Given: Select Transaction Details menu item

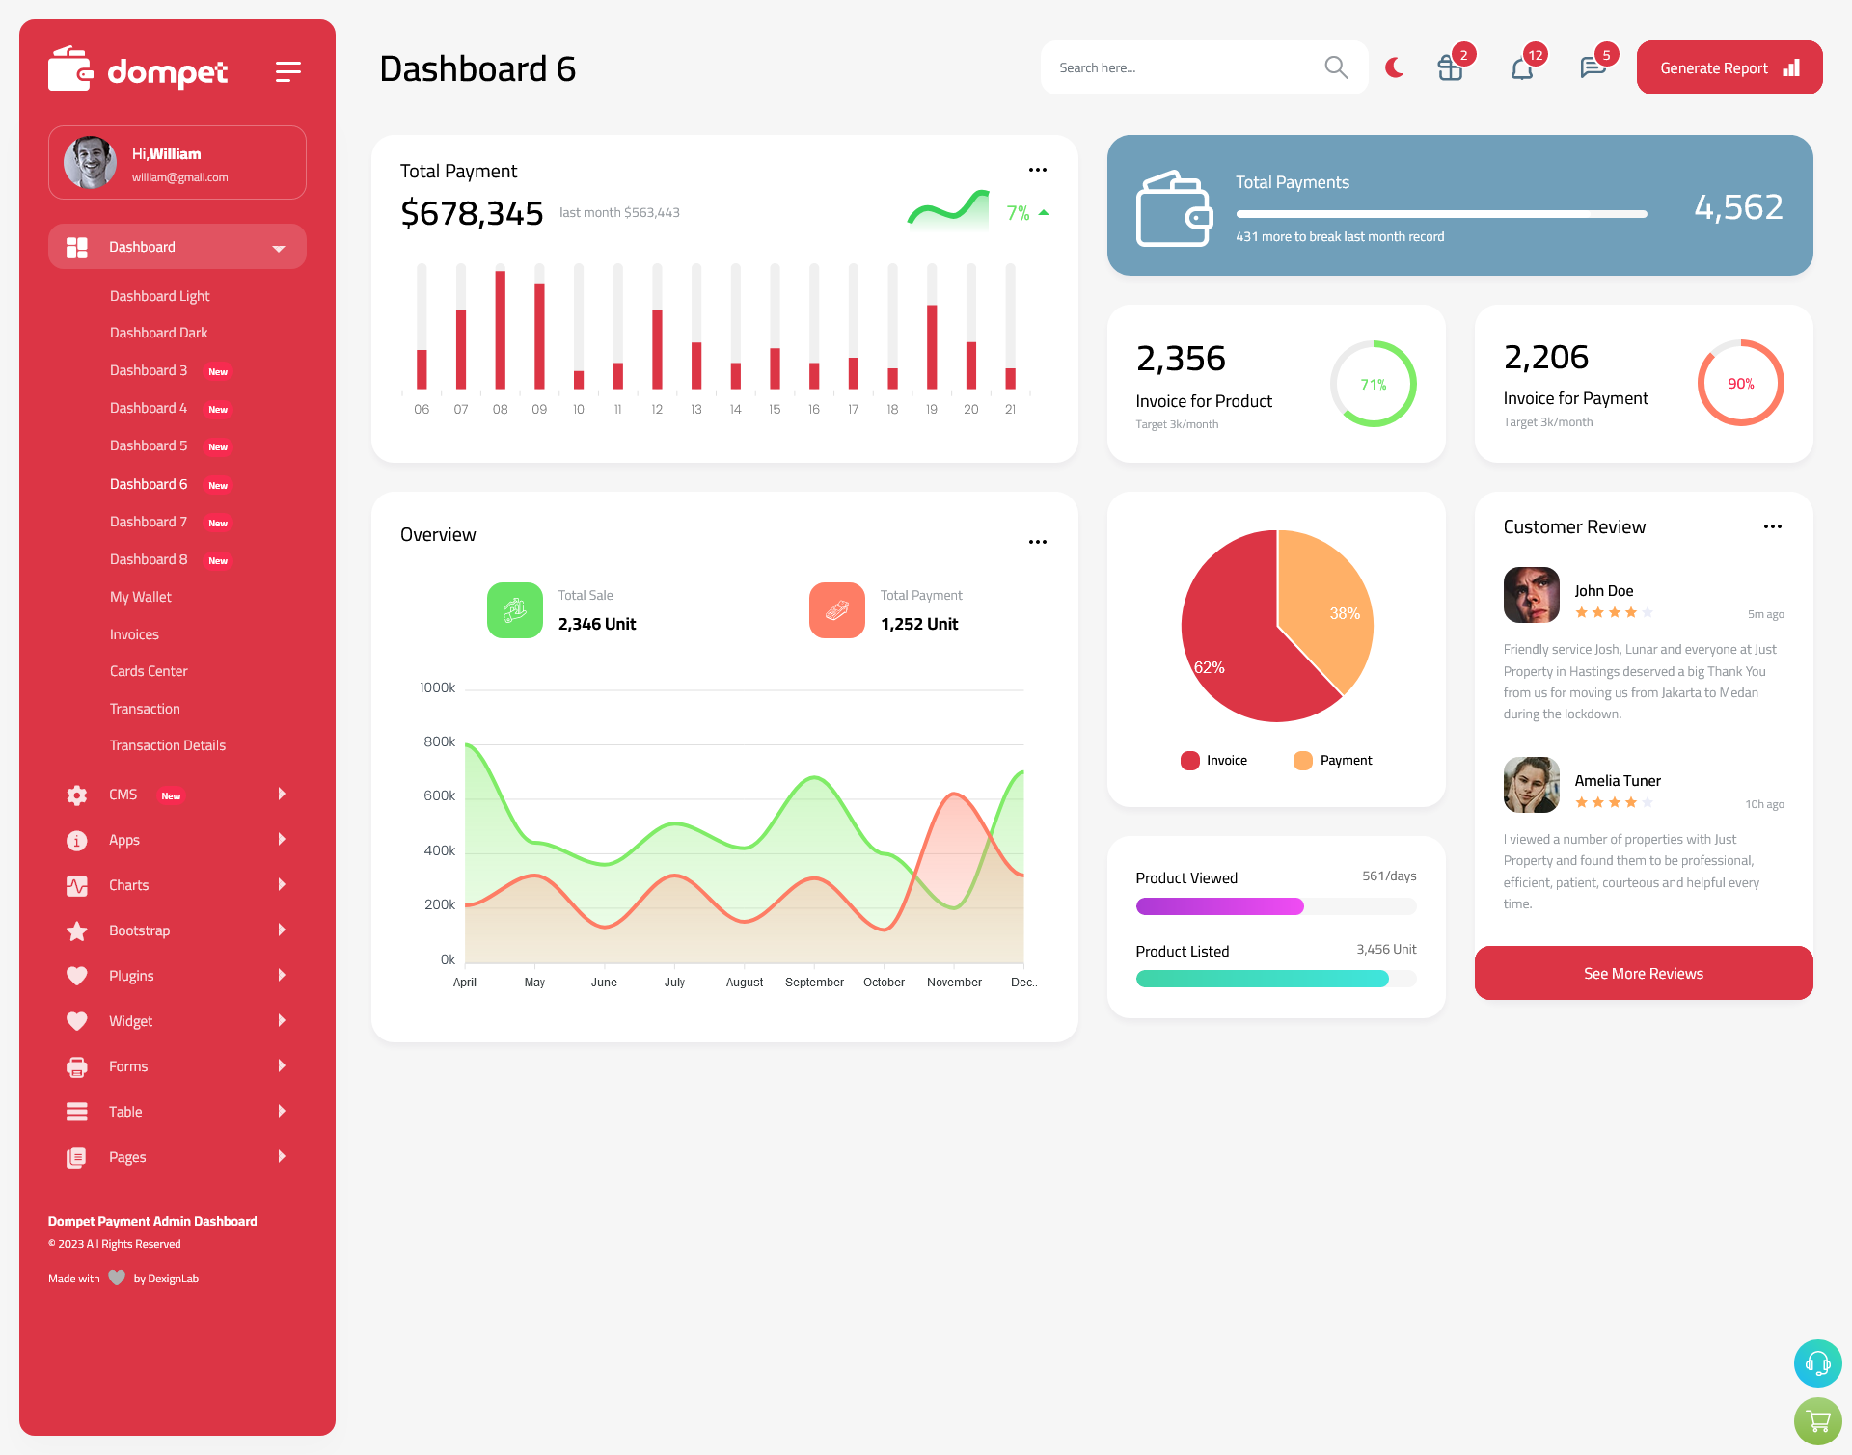Looking at the screenshot, I should [x=167, y=745].
